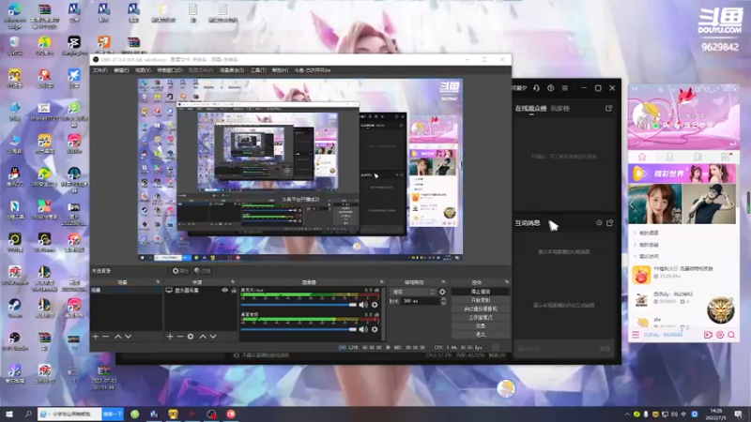Image resolution: width=751 pixels, height=422 pixels.
Task: Move scene up with the arrow
Action: coord(118,337)
